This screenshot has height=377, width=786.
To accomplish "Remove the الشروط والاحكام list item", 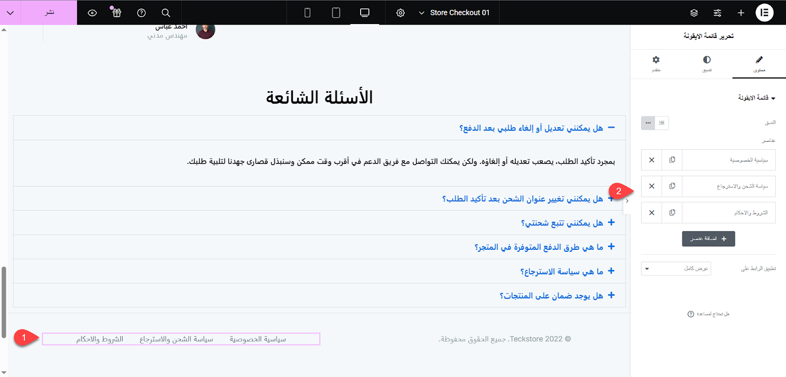I will point(651,213).
